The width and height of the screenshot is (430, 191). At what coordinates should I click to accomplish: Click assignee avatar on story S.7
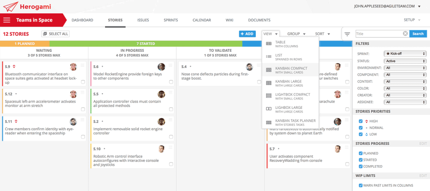(x=337, y=149)
